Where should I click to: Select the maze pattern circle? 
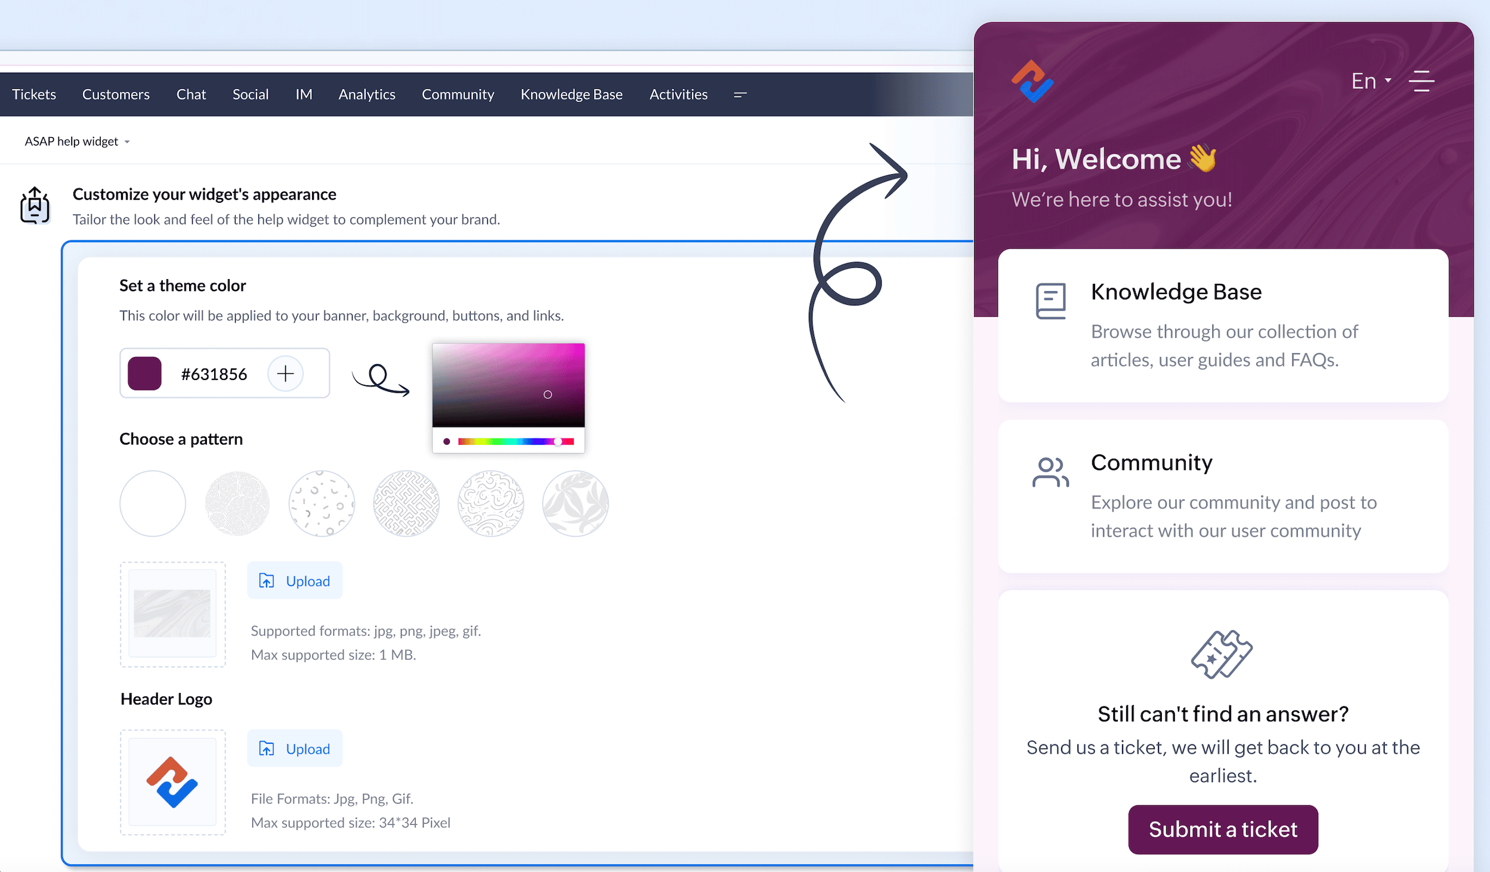coord(406,503)
